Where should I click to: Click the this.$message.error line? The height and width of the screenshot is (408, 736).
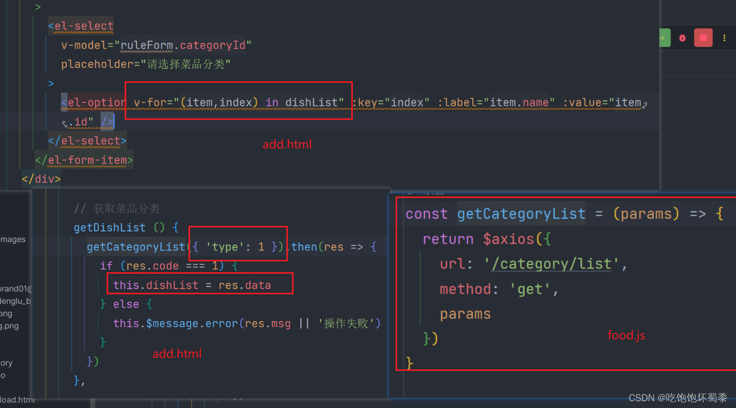247,323
